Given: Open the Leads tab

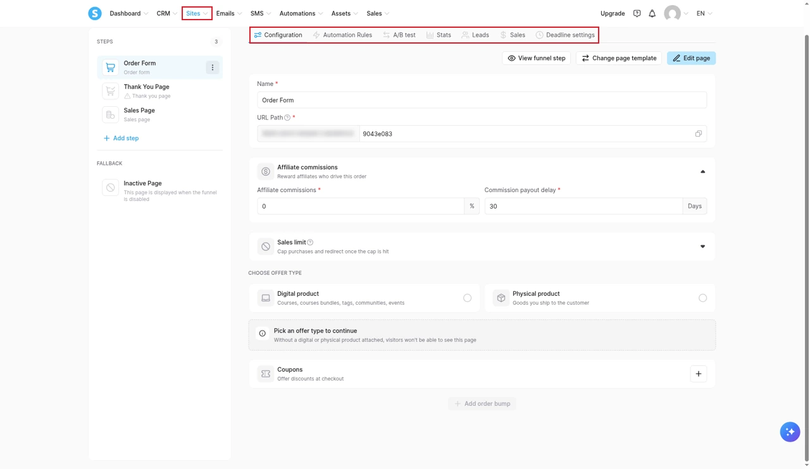Looking at the screenshot, I should [x=475, y=35].
